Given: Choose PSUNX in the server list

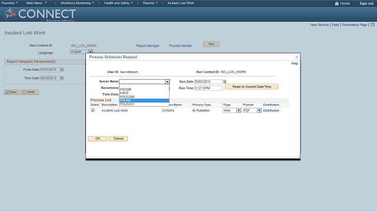Looking at the screenshot, I should (x=144, y=101).
